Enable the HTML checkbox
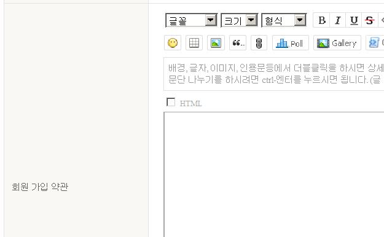Screen dimensions: 384x237 (171, 102)
